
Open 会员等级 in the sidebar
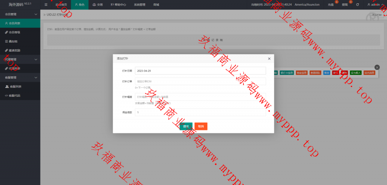click(15, 32)
